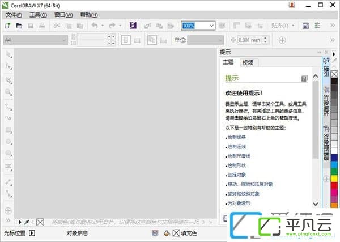
Task: Click hints panel scroll down arrow
Action: (316, 204)
